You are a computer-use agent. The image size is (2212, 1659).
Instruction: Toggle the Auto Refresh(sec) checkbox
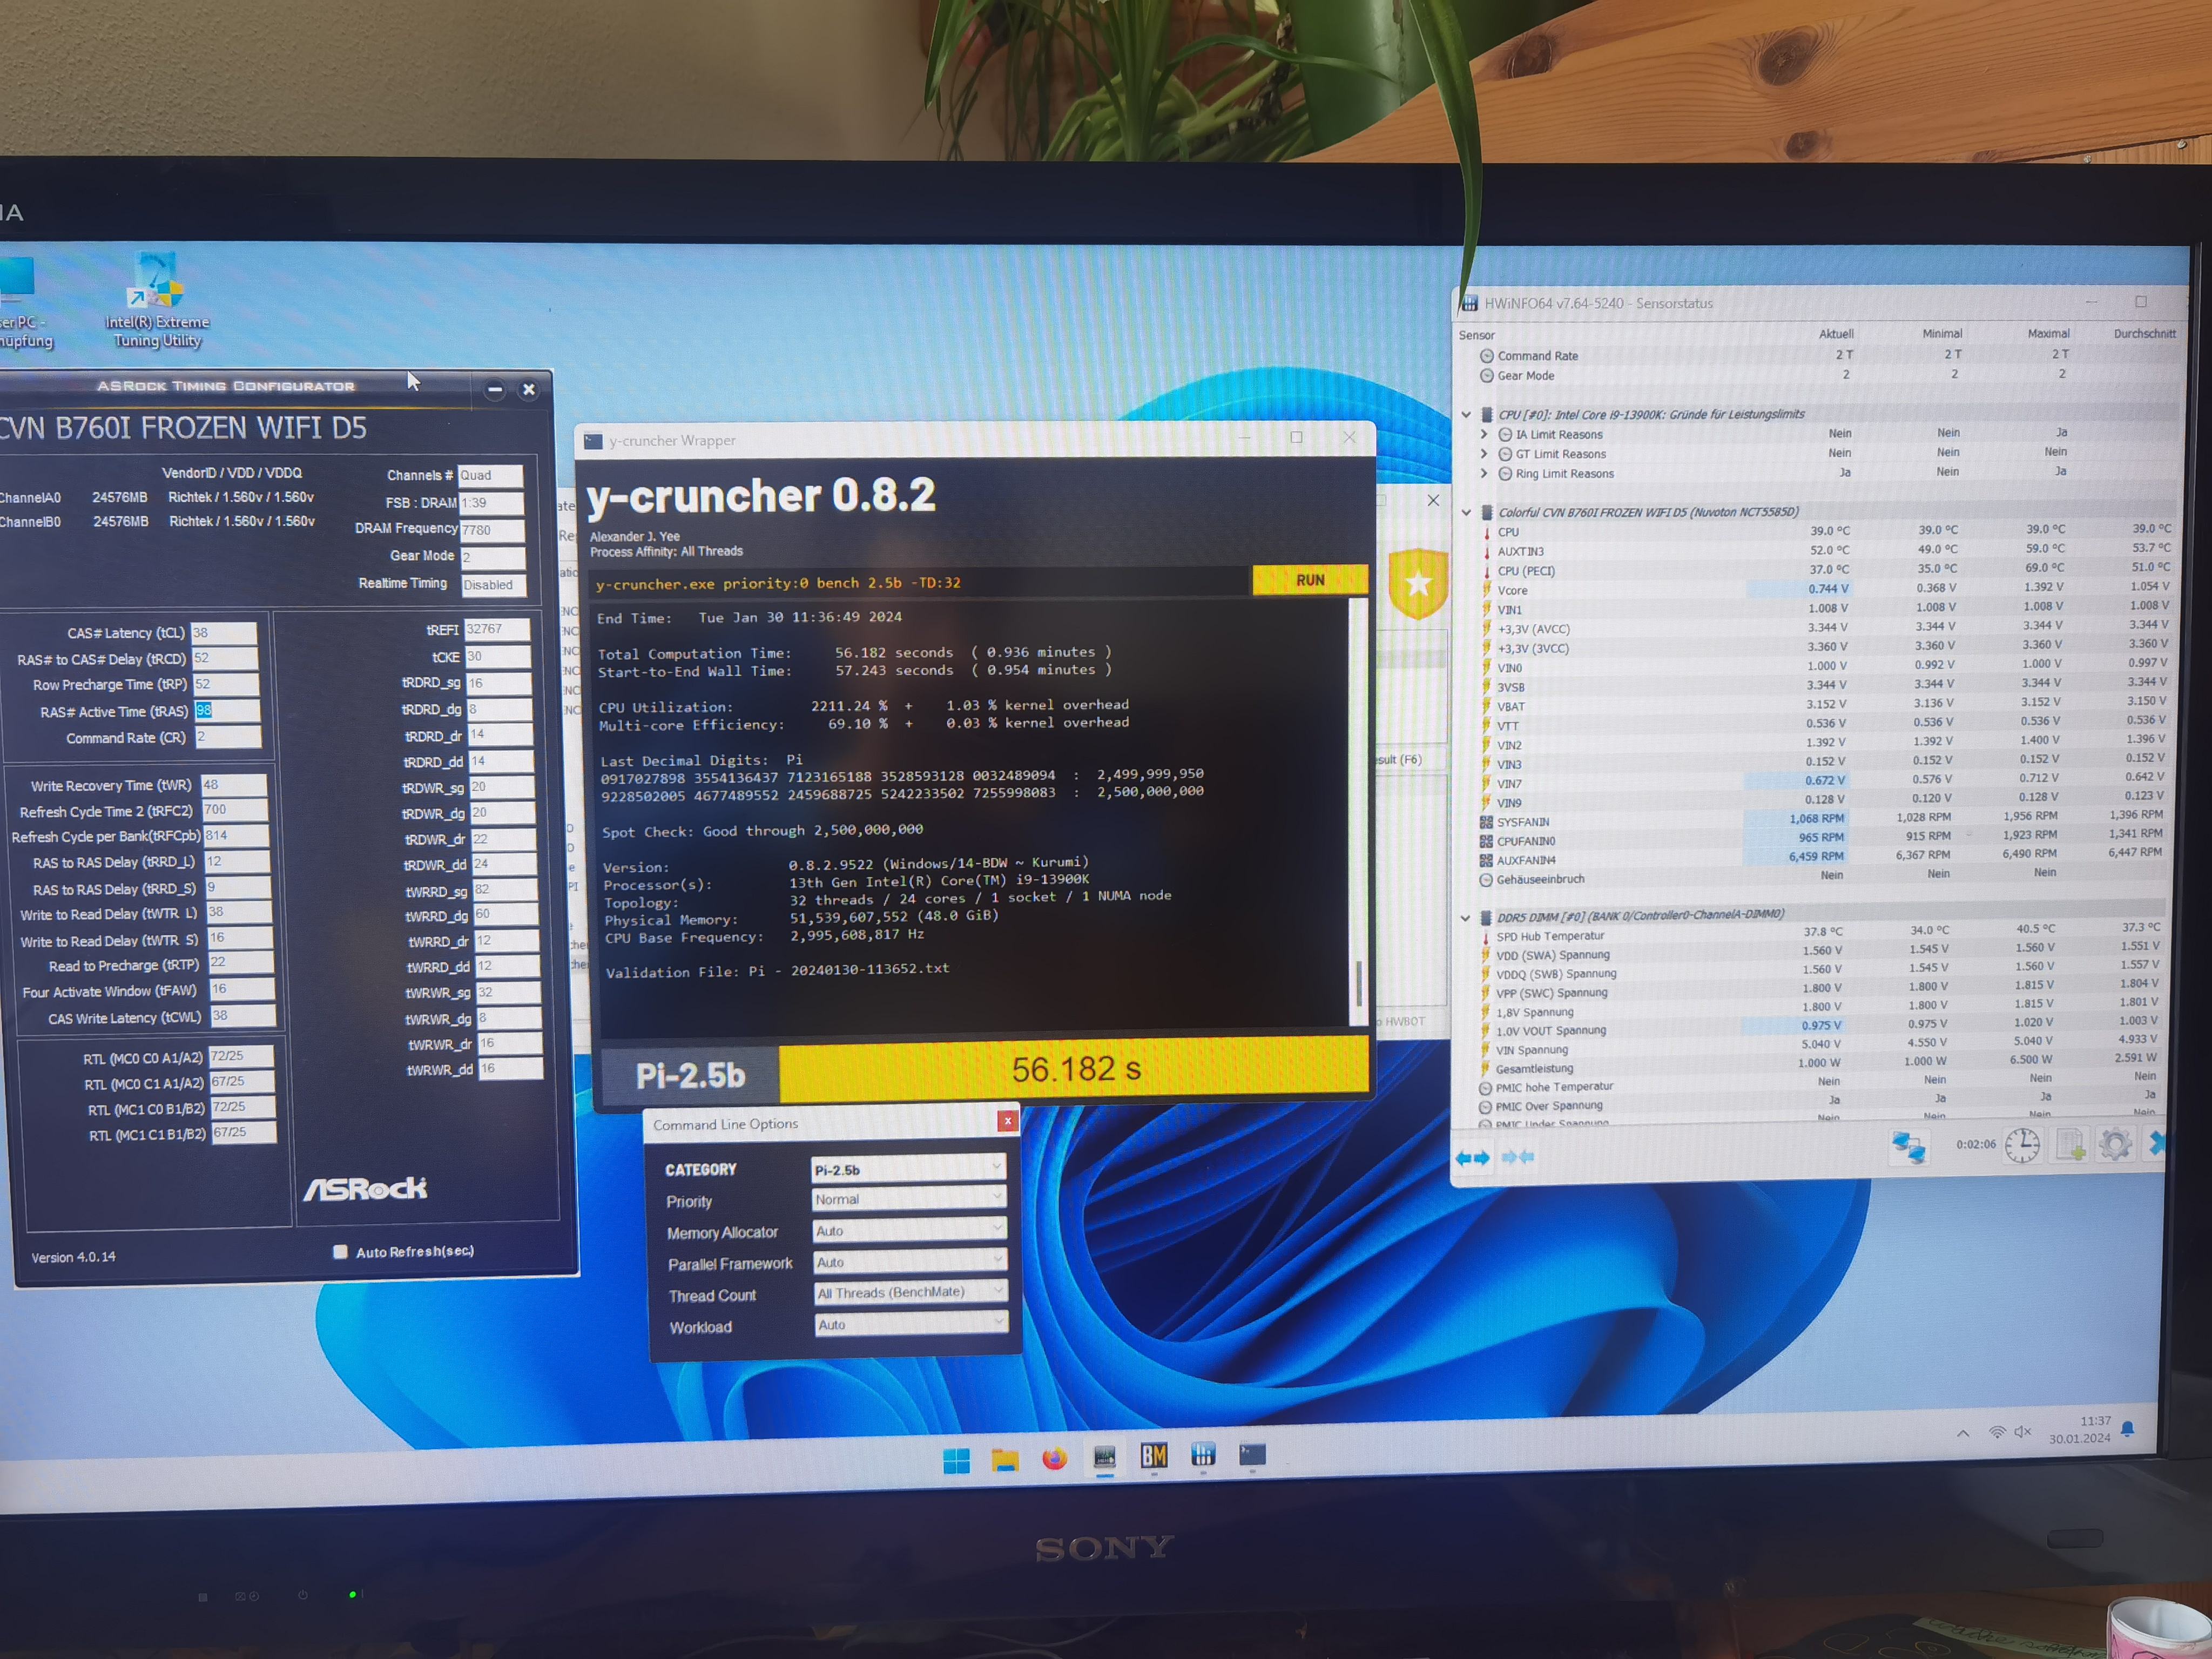pyautogui.click(x=340, y=1252)
